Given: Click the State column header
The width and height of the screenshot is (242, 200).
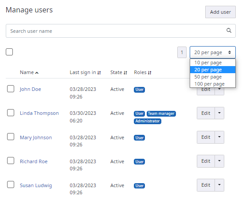Looking at the screenshot, I should (116, 72).
